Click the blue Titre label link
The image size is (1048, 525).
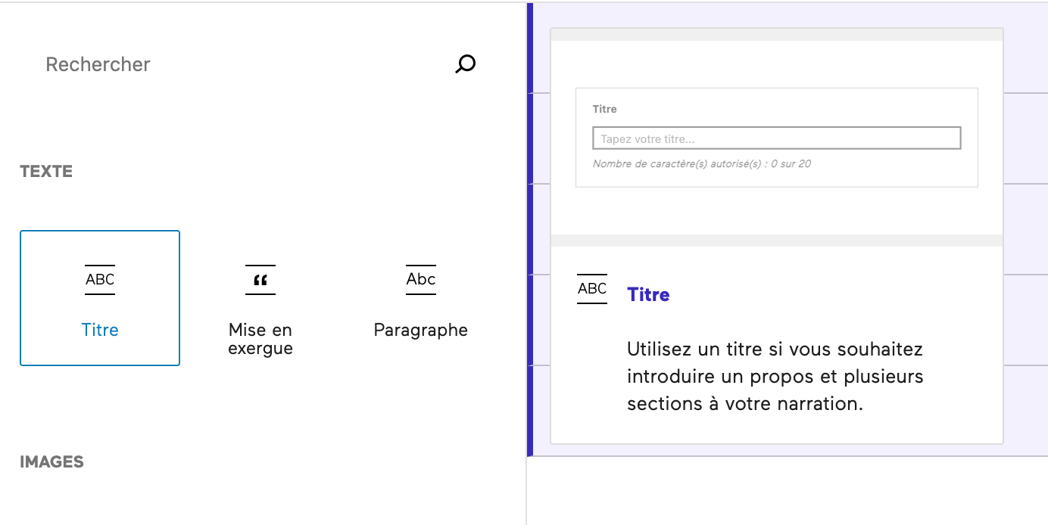pyautogui.click(x=99, y=330)
